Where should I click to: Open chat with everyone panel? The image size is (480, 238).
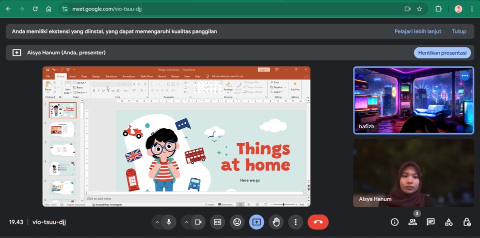(430, 222)
